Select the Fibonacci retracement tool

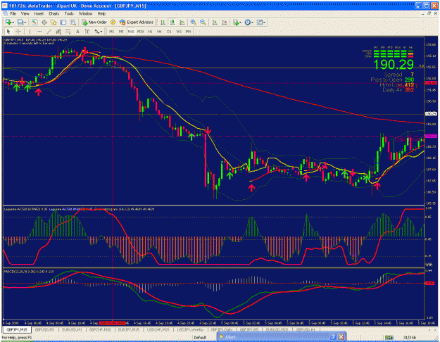[68, 32]
